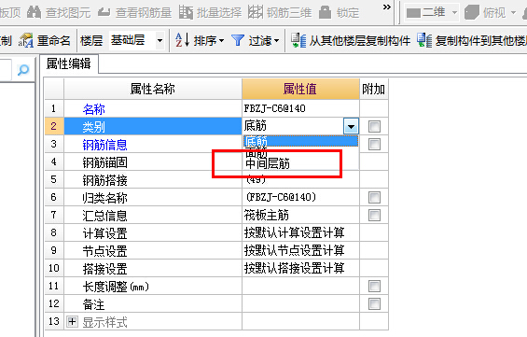
Task: Toggle the 附加 checkbox for 长度调整
Action: [x=374, y=287]
